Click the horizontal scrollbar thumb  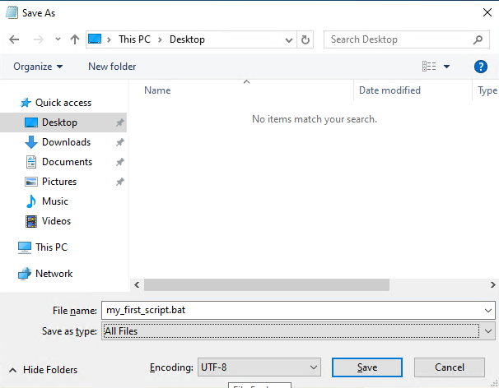266,284
